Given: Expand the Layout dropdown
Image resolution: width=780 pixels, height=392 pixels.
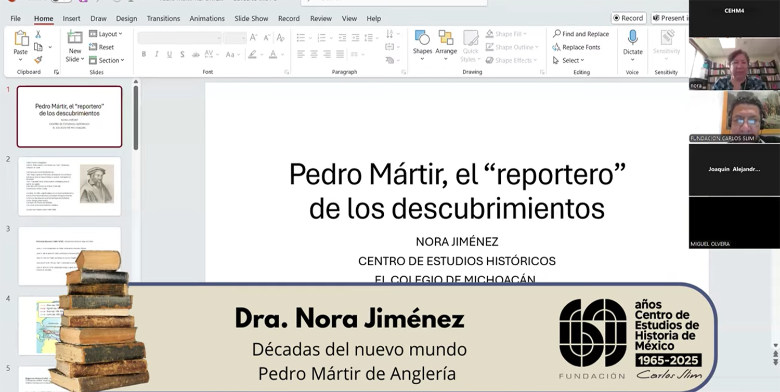Looking at the screenshot, I should 106,34.
